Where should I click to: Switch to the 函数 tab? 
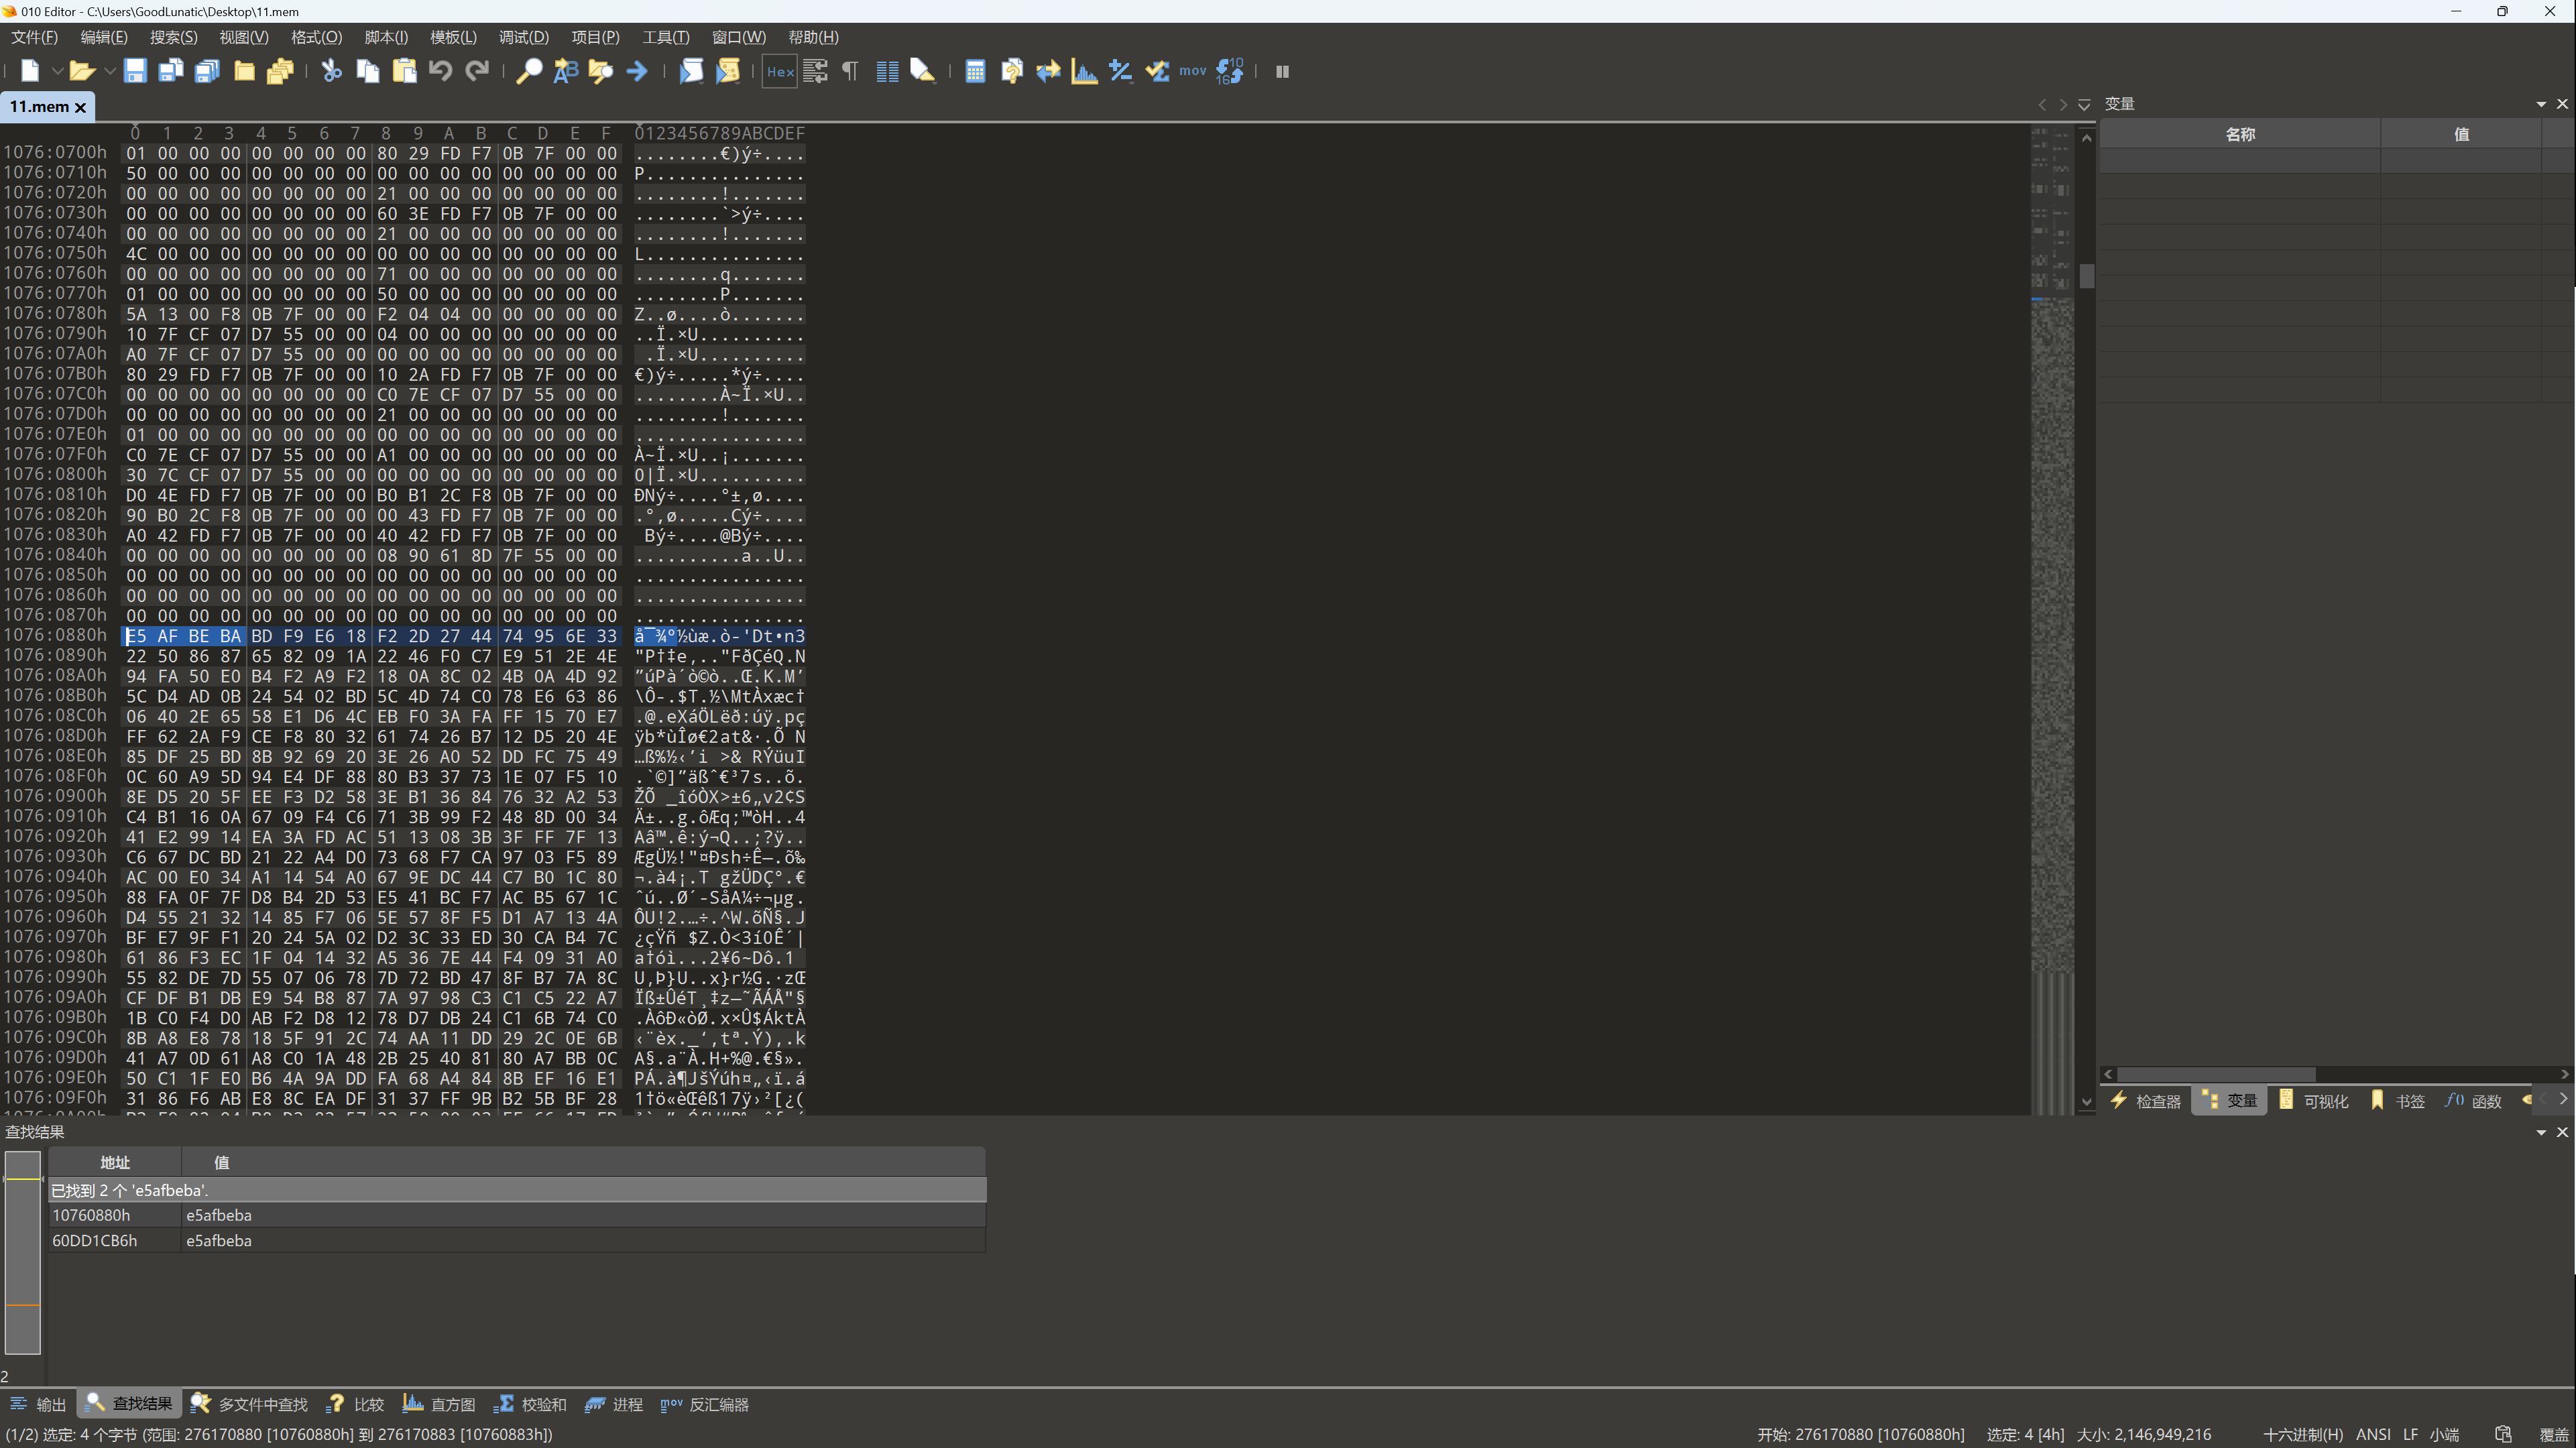pyautogui.click(x=2474, y=1101)
